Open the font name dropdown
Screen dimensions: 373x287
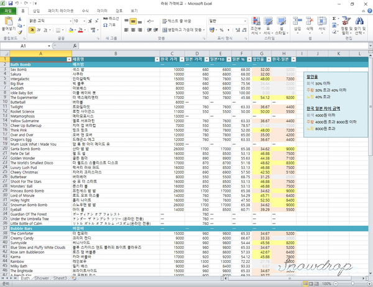point(70,21)
